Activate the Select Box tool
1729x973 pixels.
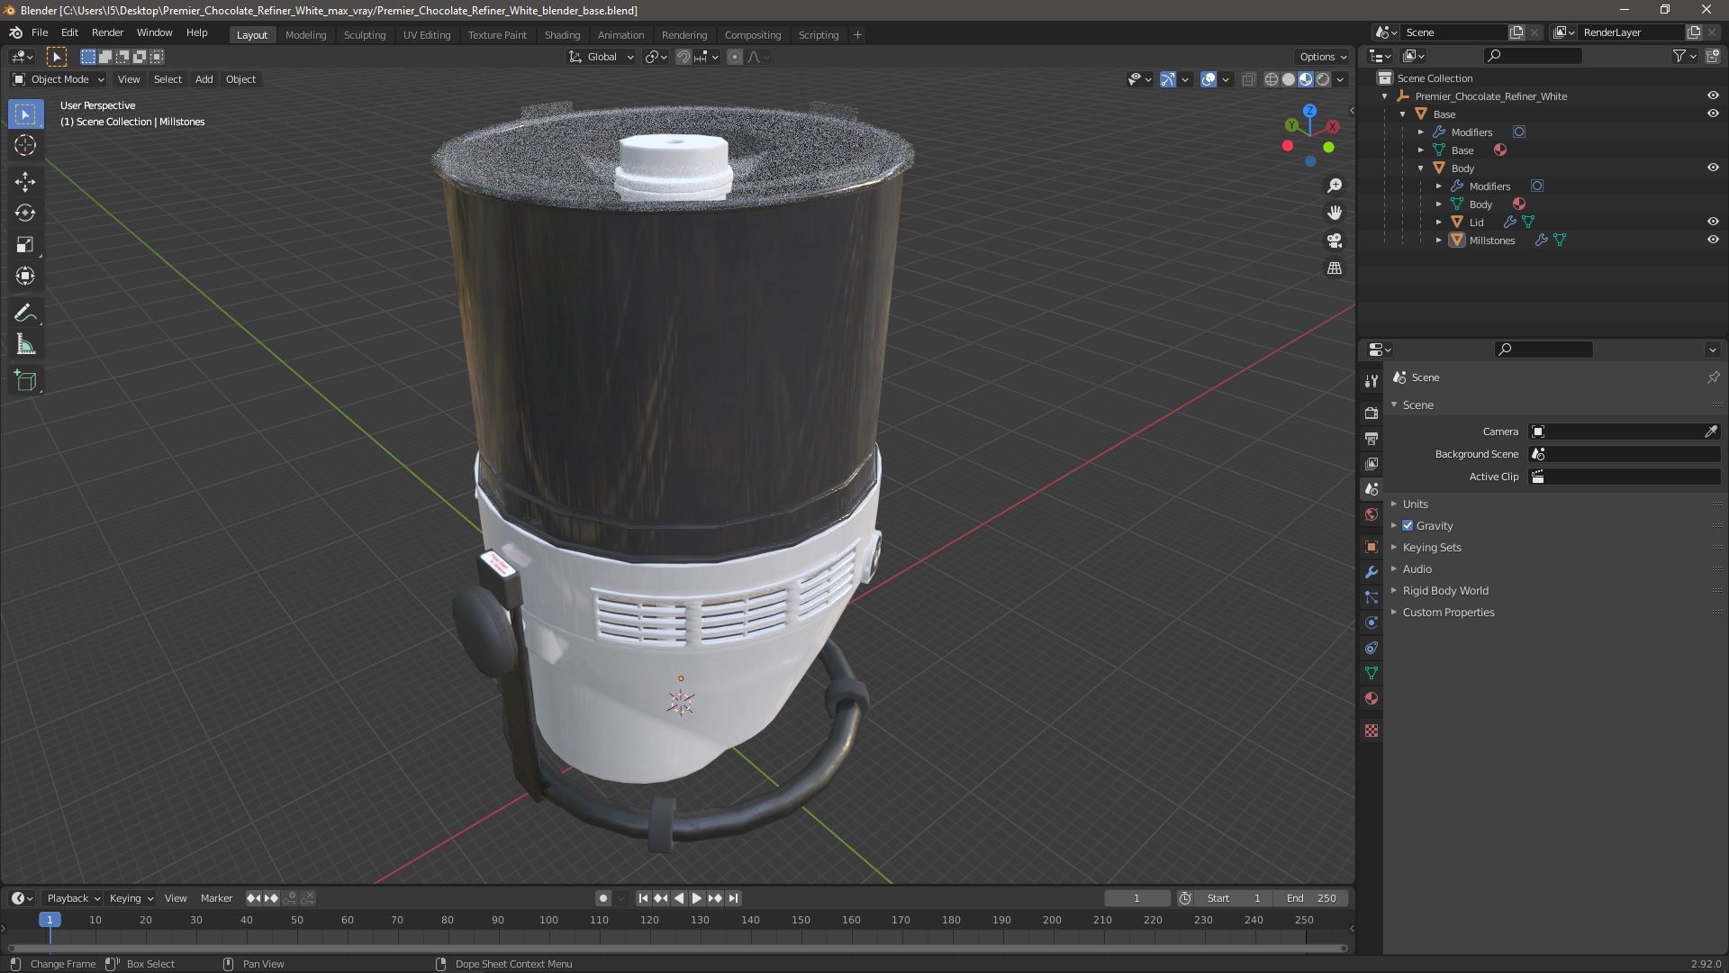tap(25, 114)
